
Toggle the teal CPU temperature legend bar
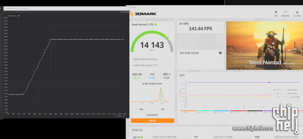pyautogui.click(x=205, y=111)
